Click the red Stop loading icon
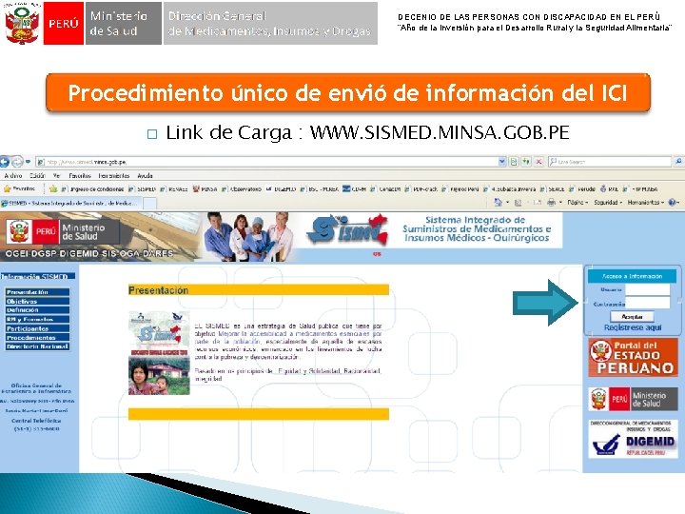This screenshot has height=514, width=685. pos(538,162)
